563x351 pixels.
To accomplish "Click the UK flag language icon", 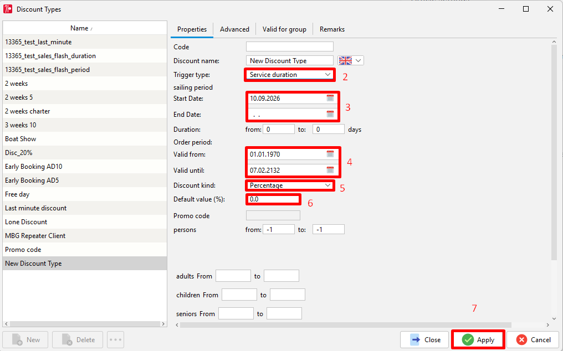I will (x=345, y=61).
